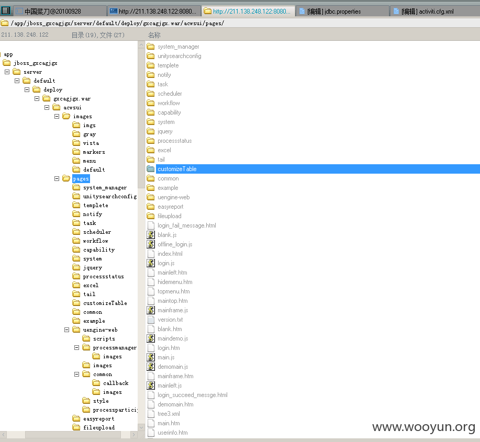Click the system_manager folder icon in file list
Image resolution: width=480 pixels, height=442 pixels.
coord(151,47)
